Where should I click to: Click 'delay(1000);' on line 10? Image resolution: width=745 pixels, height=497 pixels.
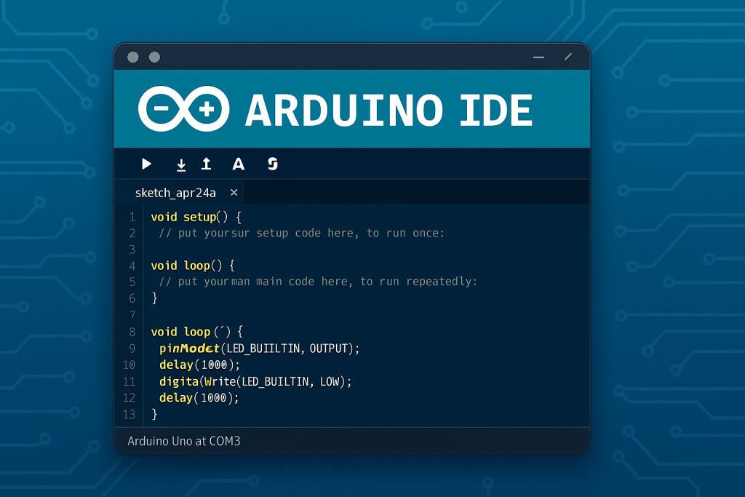click(199, 365)
